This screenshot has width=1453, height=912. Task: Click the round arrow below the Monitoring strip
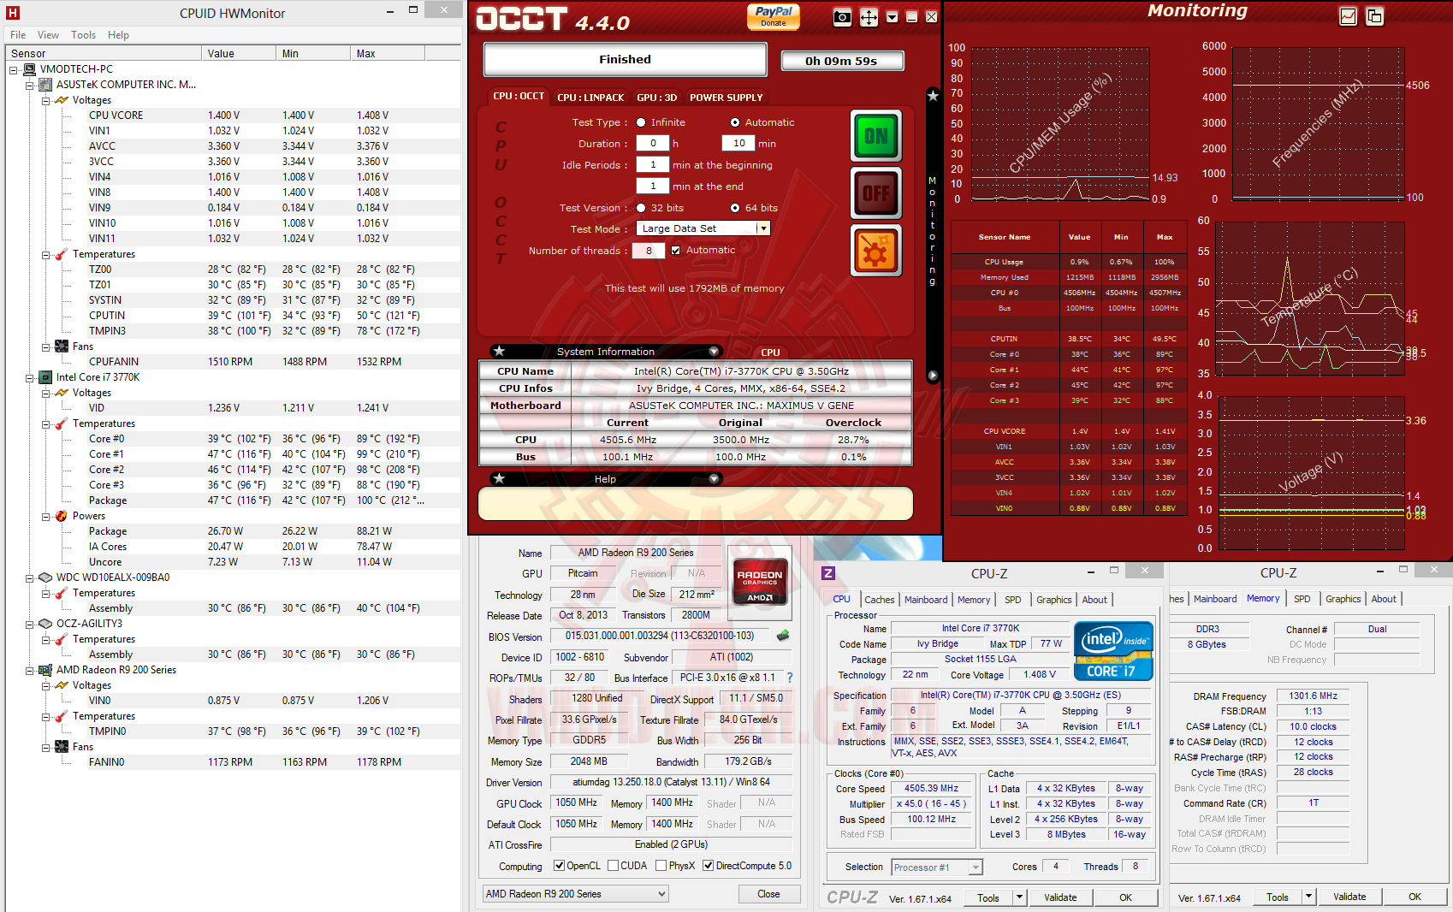coord(933,376)
